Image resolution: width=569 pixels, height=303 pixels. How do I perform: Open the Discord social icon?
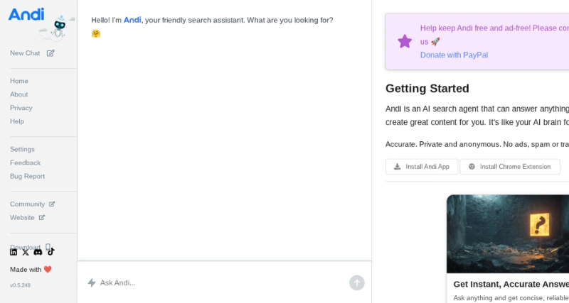click(38, 252)
